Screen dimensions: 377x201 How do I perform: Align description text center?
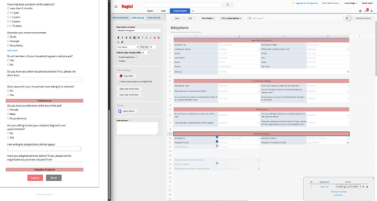click(134, 38)
